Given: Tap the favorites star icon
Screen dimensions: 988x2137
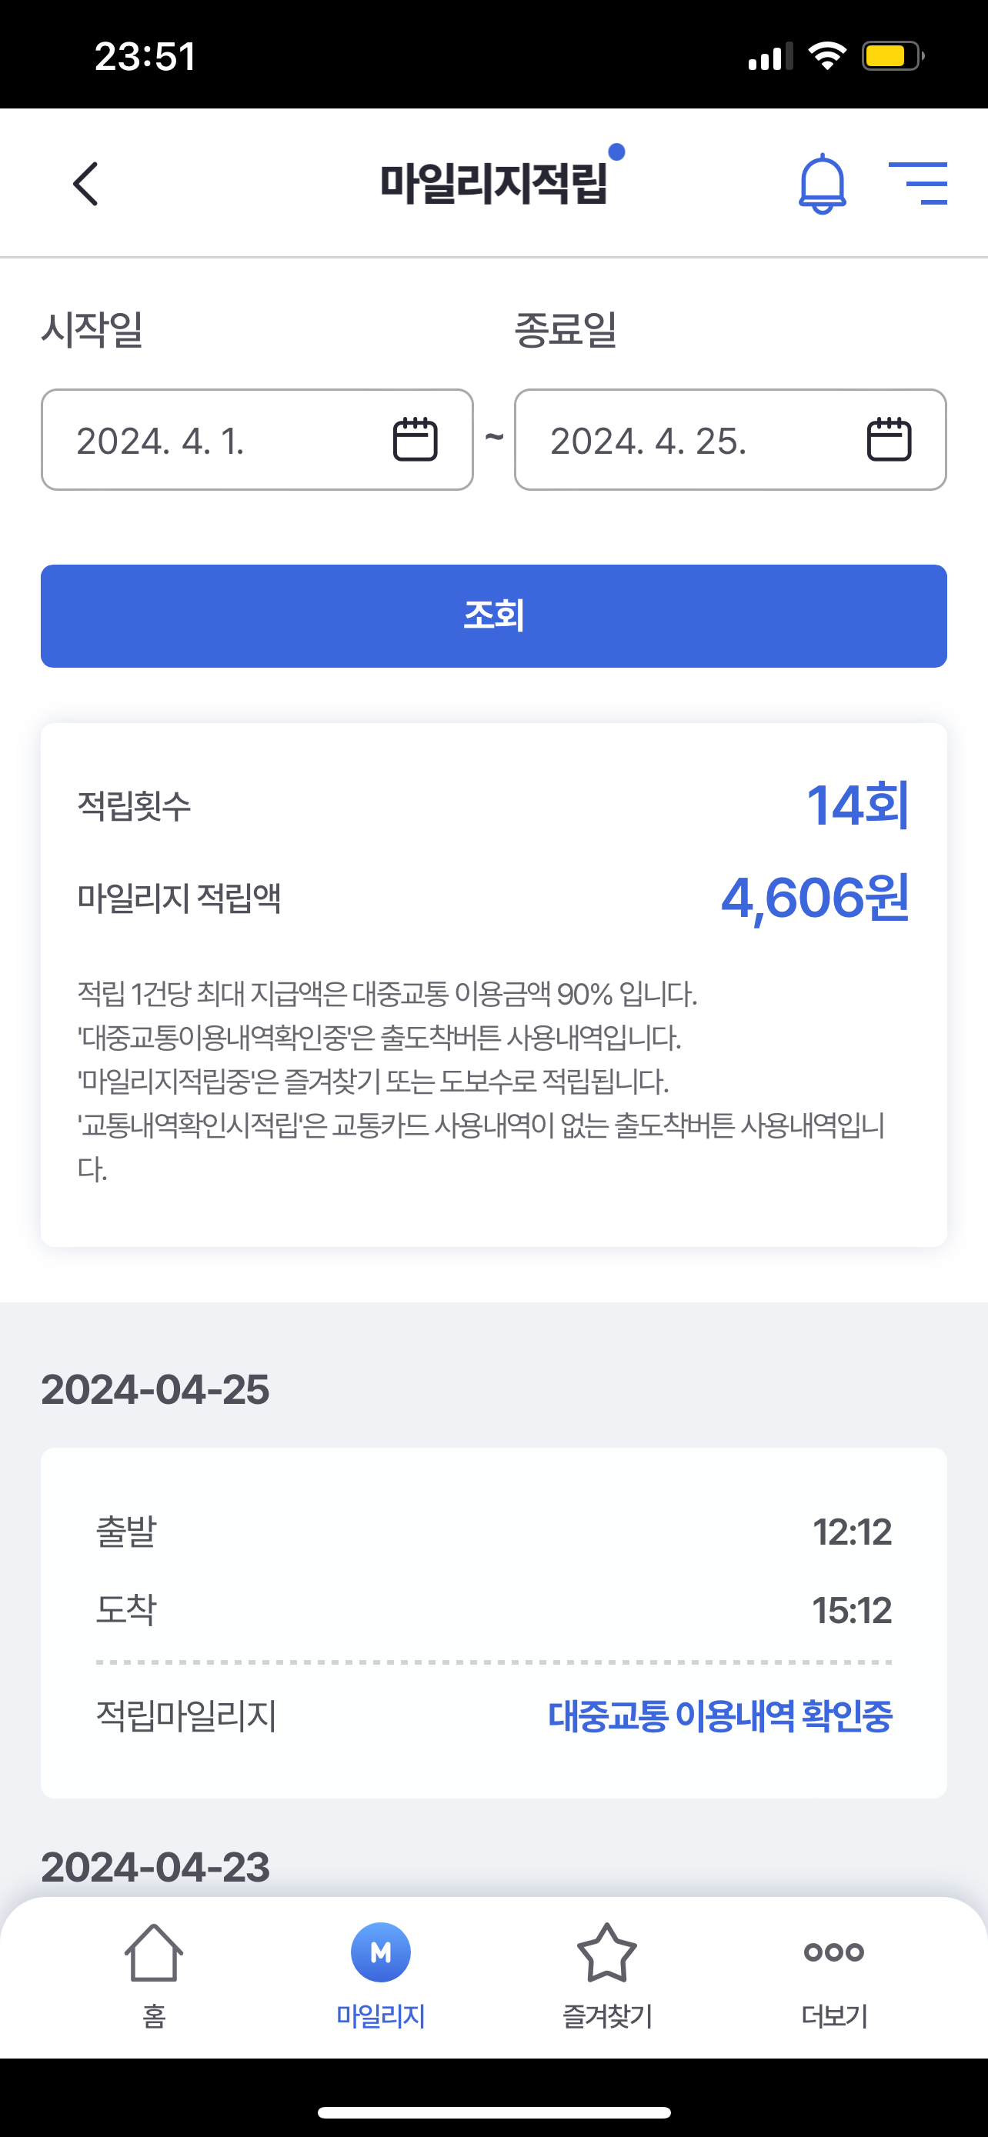Looking at the screenshot, I should click(606, 1952).
